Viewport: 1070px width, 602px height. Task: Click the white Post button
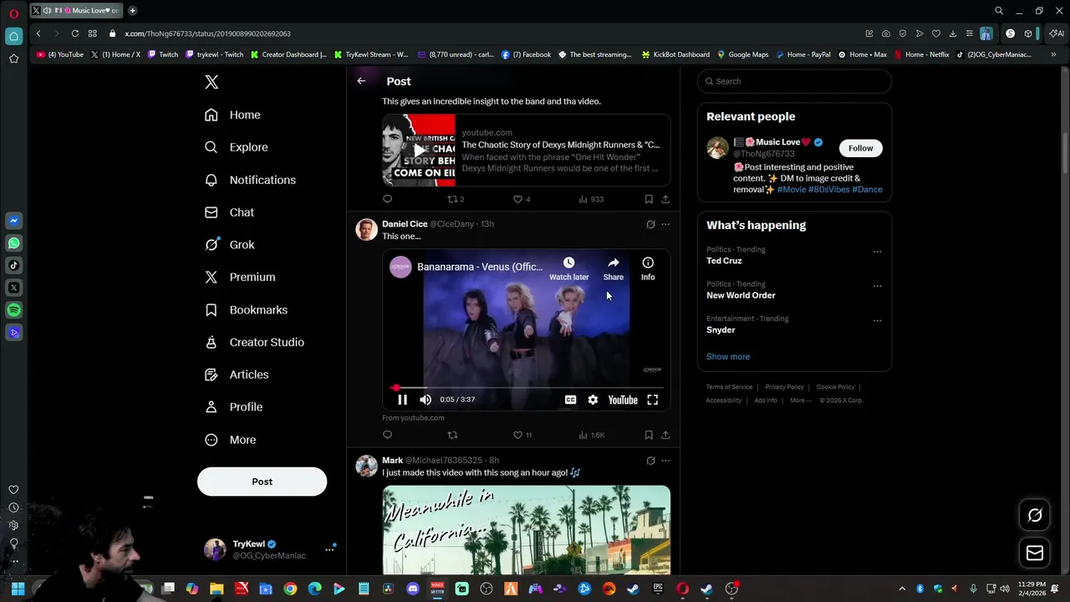262,482
